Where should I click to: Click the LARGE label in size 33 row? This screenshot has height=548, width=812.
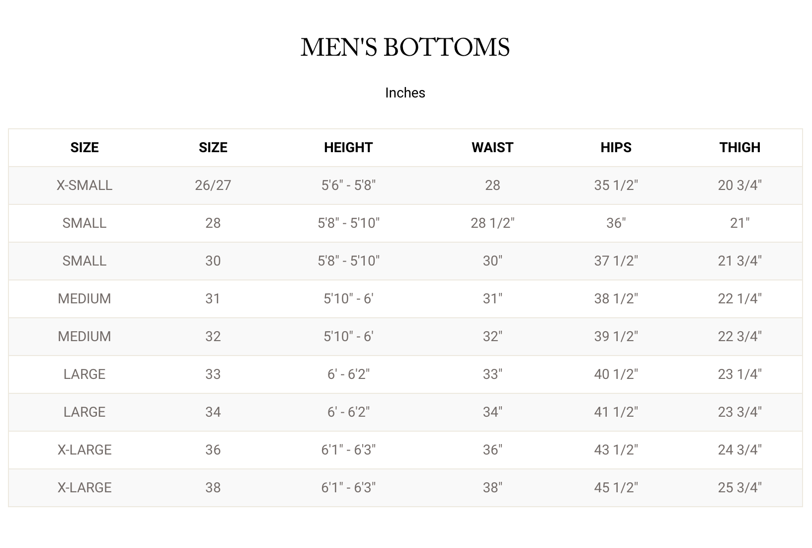[x=84, y=374]
